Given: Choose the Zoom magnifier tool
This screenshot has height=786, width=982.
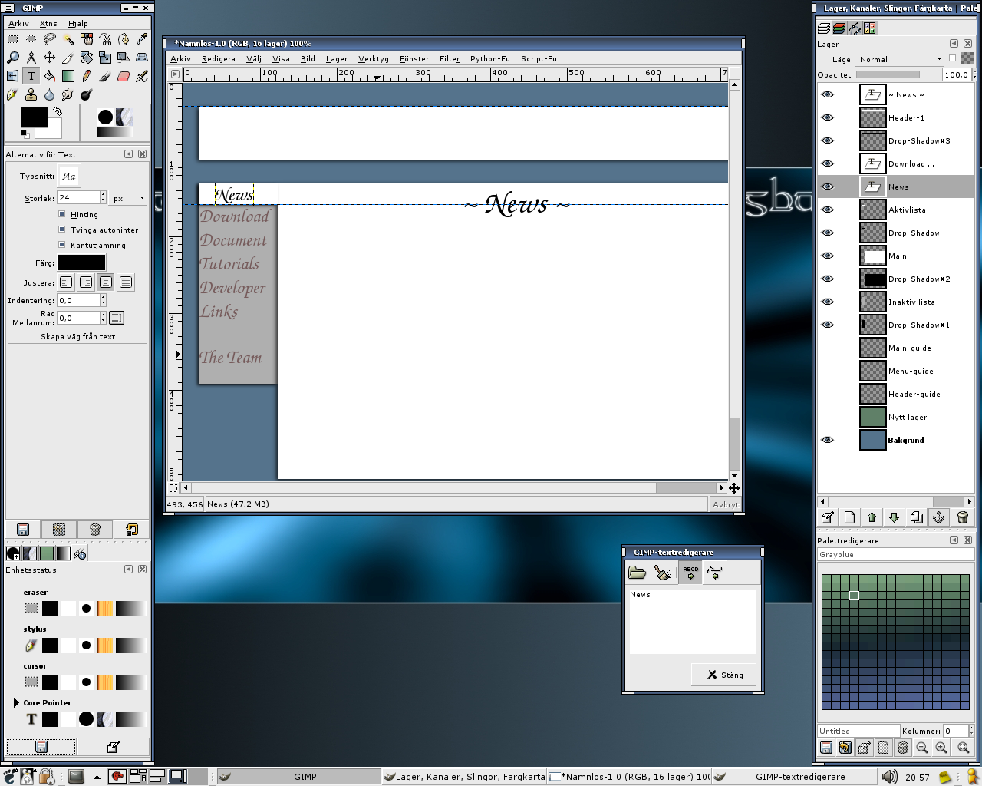Looking at the screenshot, I should point(13,58).
